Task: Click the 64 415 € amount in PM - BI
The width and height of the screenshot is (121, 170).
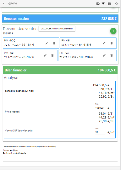Action: pos(85,45)
